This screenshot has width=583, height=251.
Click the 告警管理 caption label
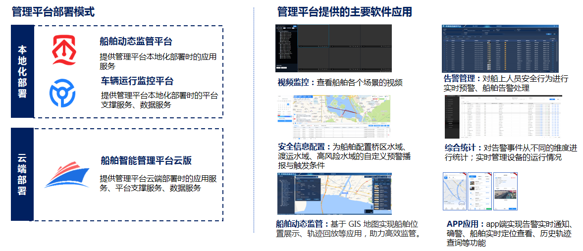pos(462,79)
